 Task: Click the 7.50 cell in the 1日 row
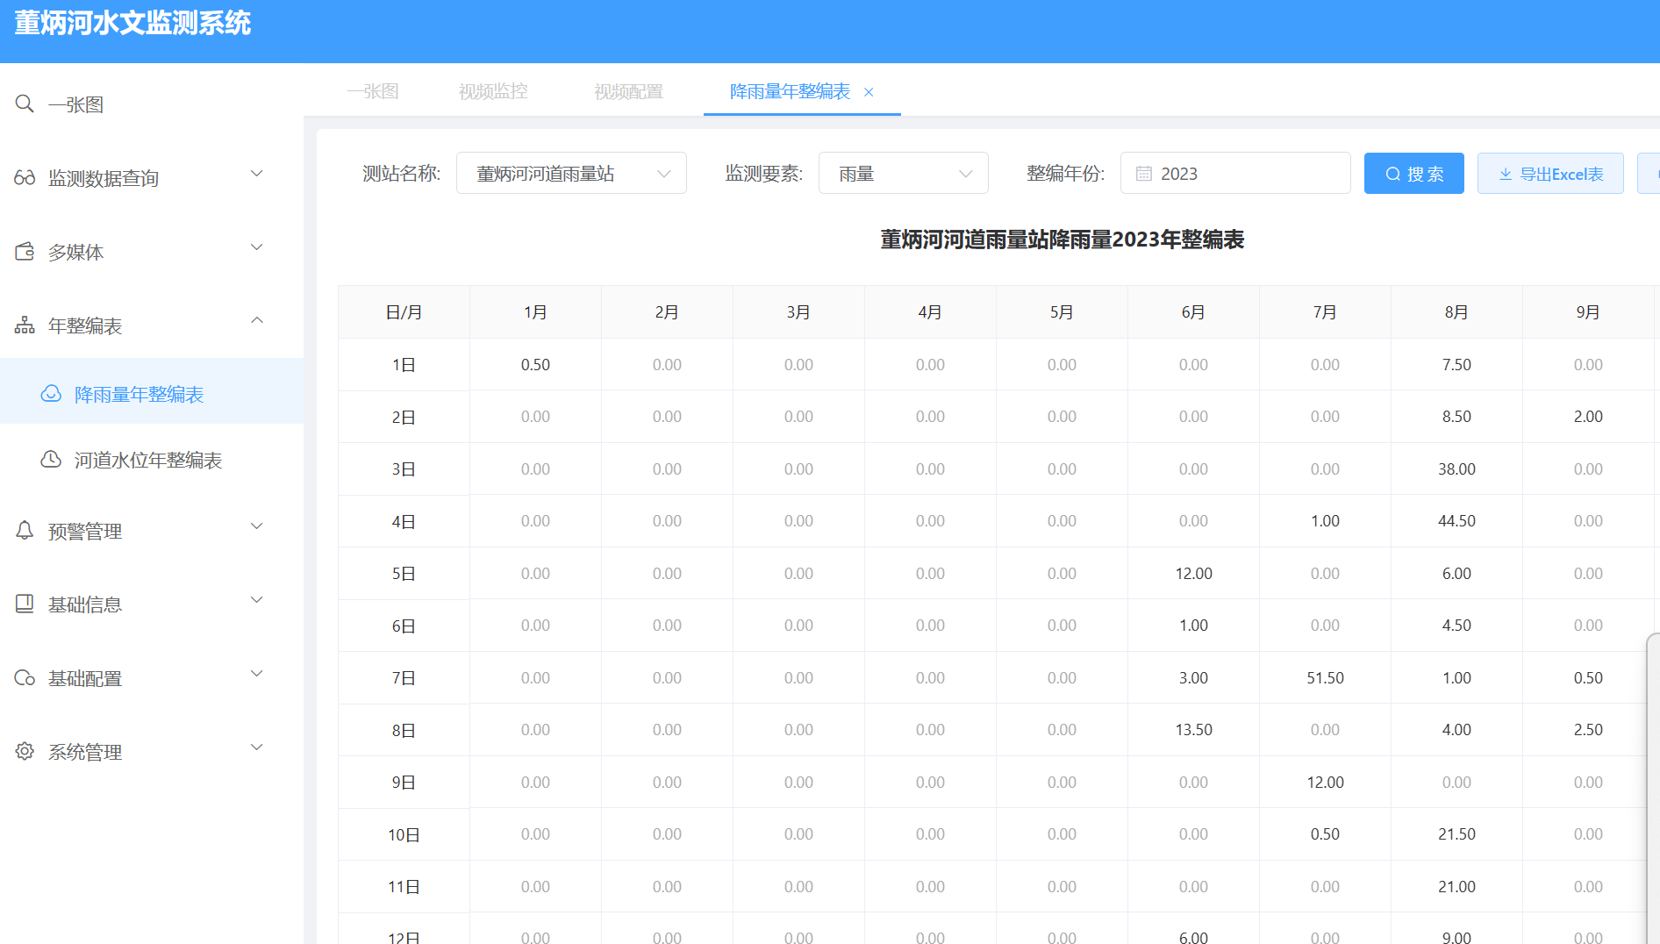(x=1456, y=365)
